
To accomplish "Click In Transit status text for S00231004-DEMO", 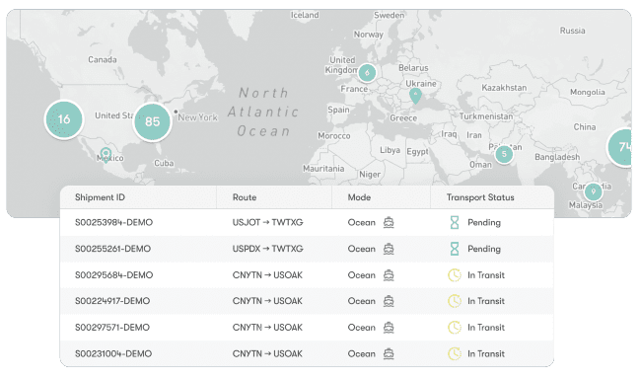I will [x=486, y=353].
